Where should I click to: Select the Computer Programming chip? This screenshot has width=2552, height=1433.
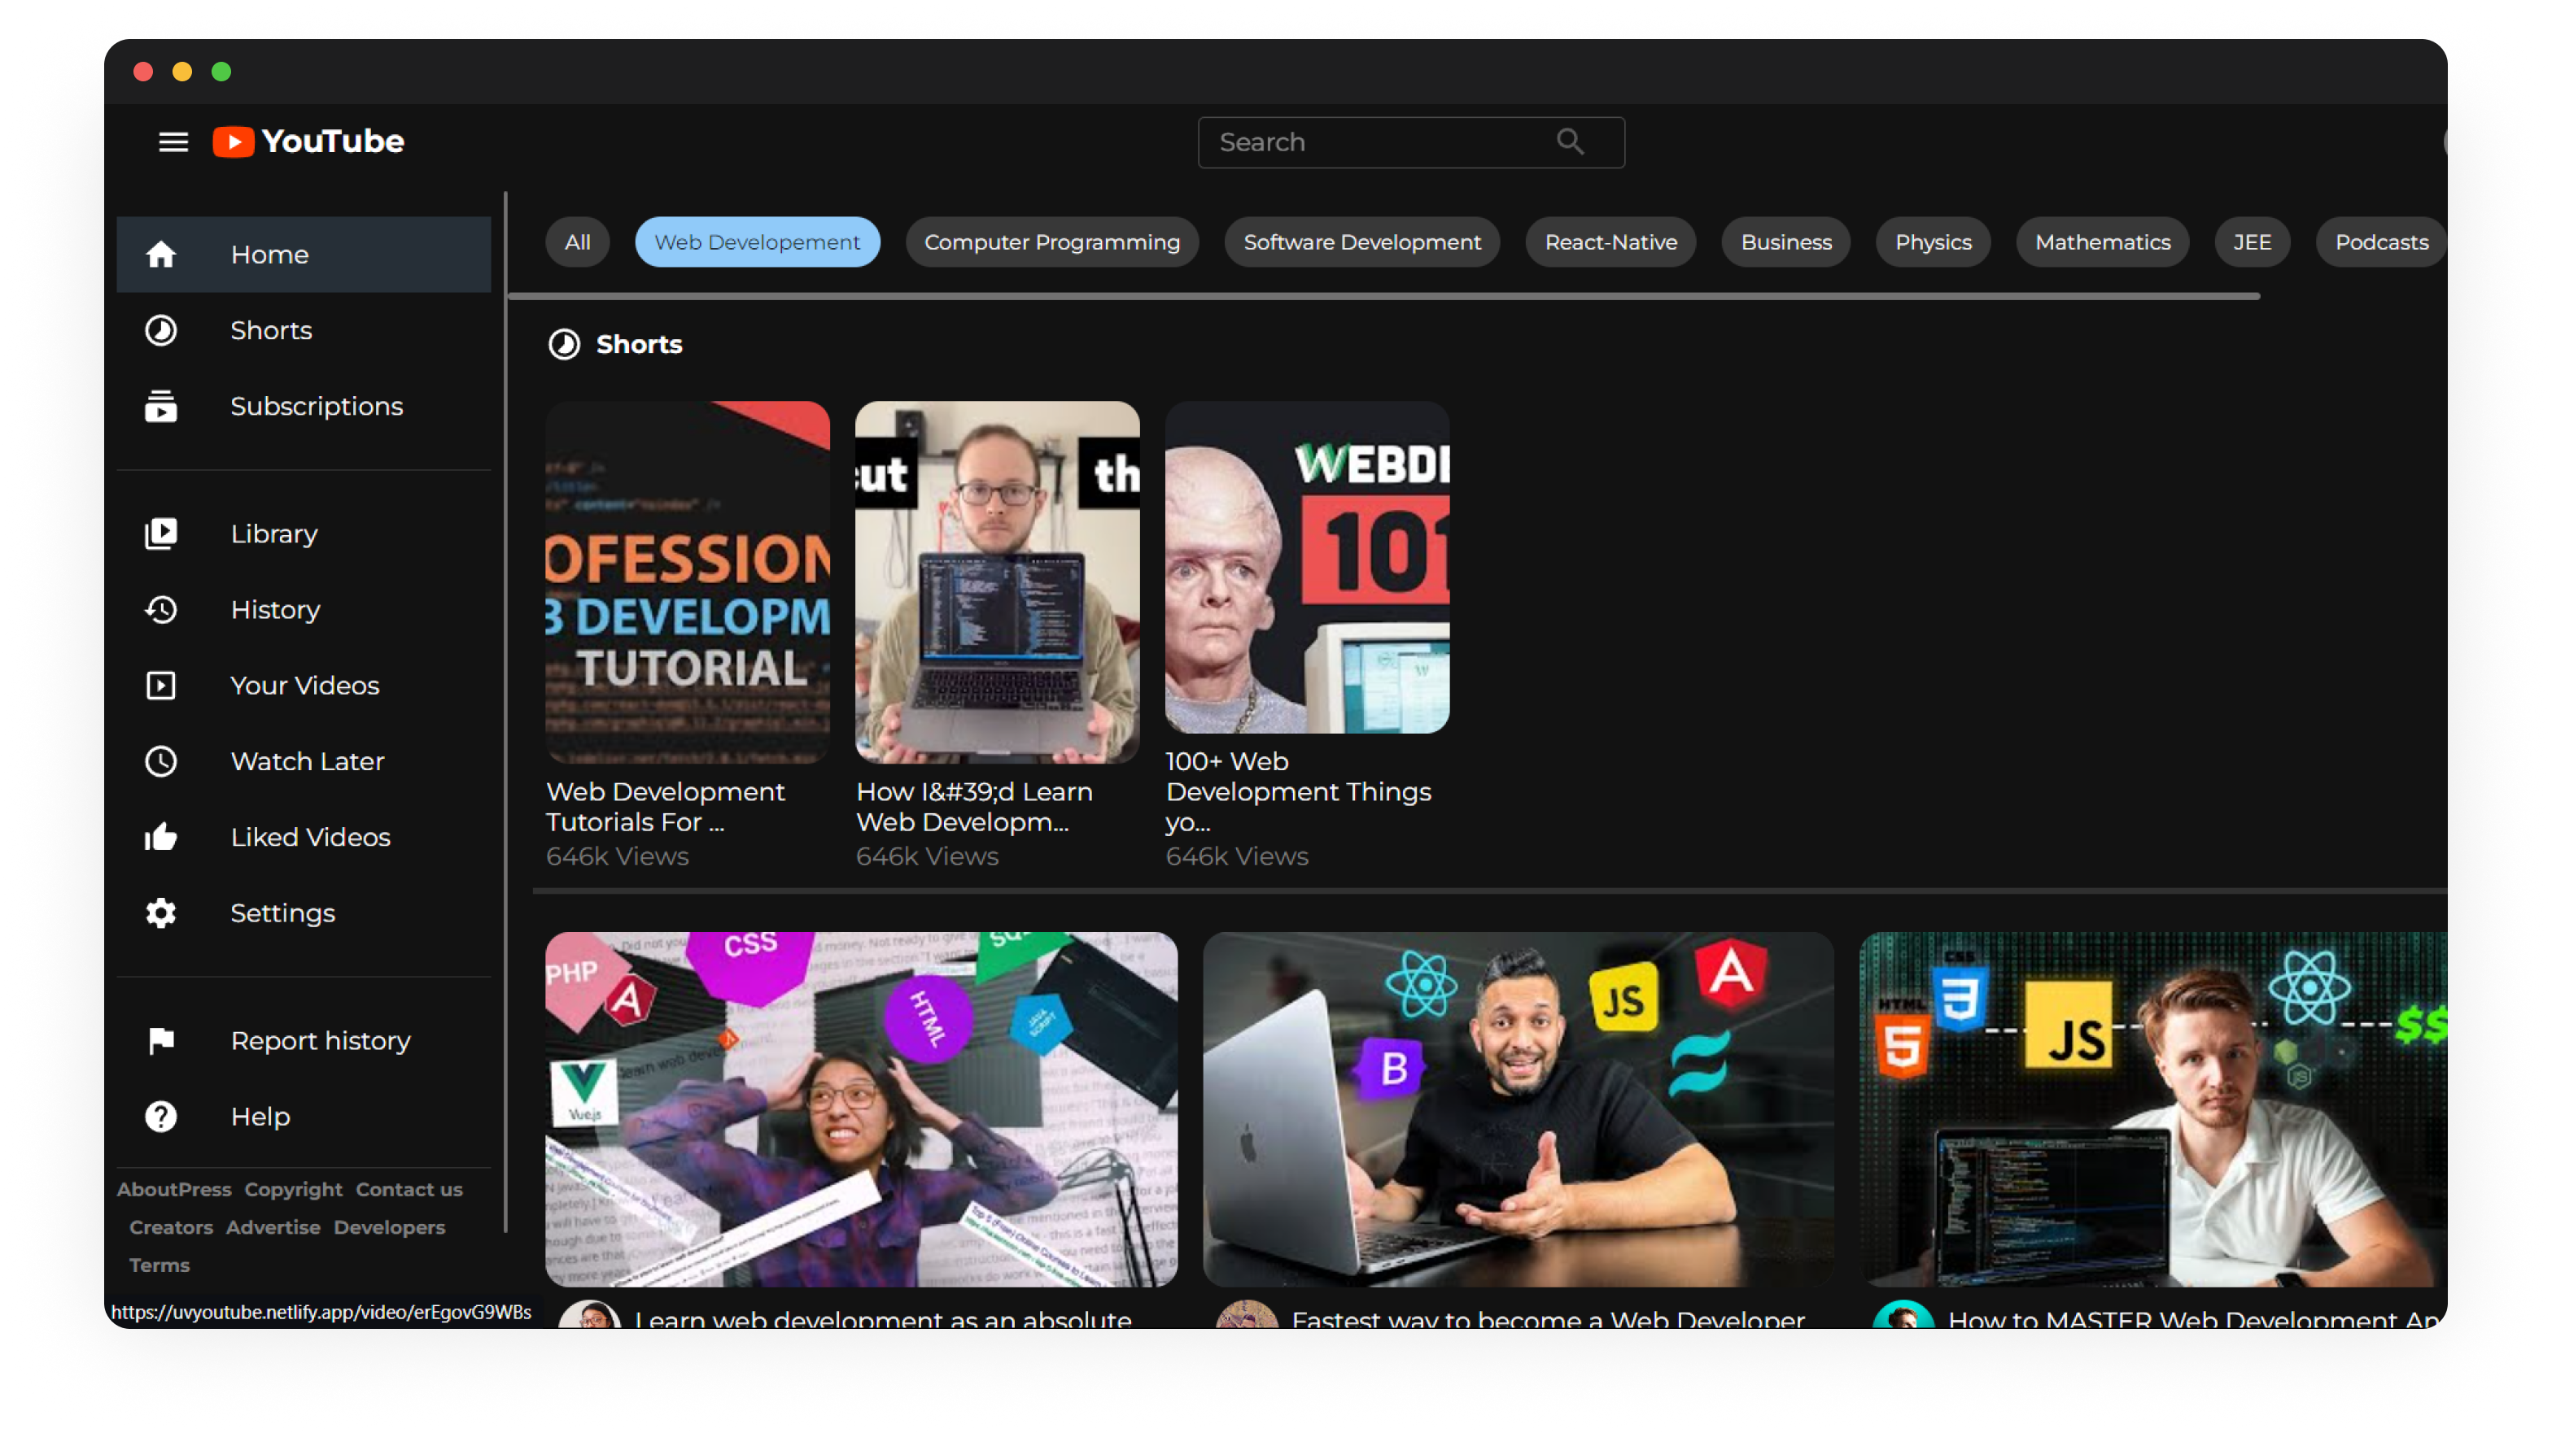(1051, 242)
